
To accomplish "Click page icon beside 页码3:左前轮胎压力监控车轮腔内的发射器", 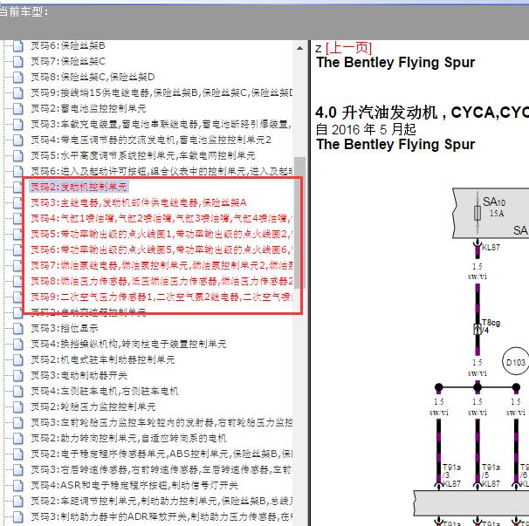I will (17, 422).
